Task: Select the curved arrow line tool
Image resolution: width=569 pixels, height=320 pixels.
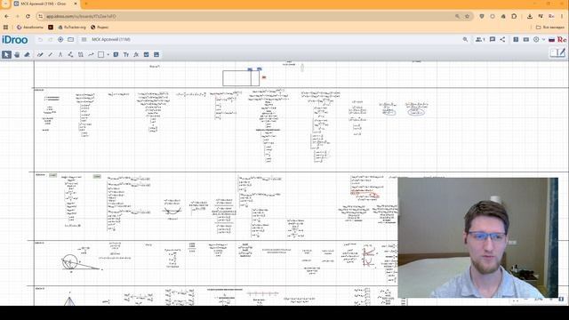Action: pyautogui.click(x=91, y=54)
